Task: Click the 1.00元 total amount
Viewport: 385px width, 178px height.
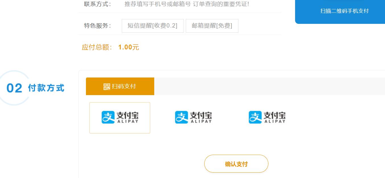Action: click(x=129, y=47)
